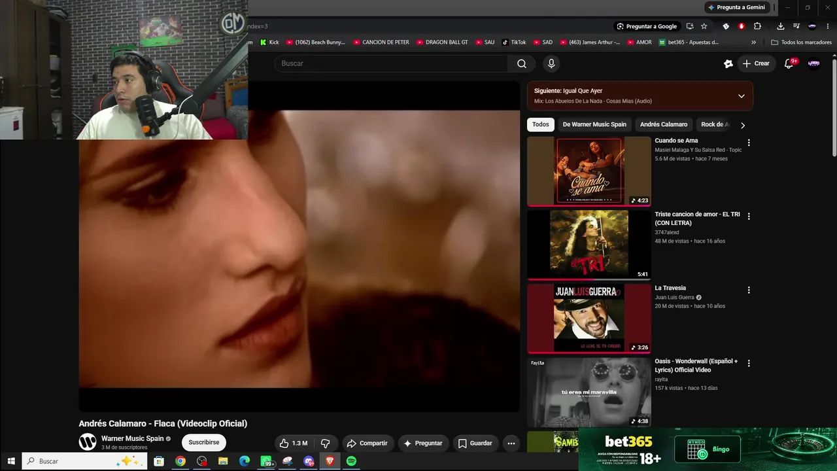Open Brave browser from the taskbar

click(x=330, y=461)
